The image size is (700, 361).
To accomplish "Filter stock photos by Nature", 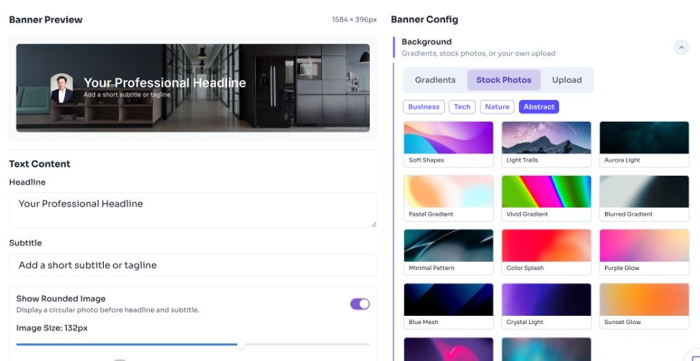I will coord(497,107).
